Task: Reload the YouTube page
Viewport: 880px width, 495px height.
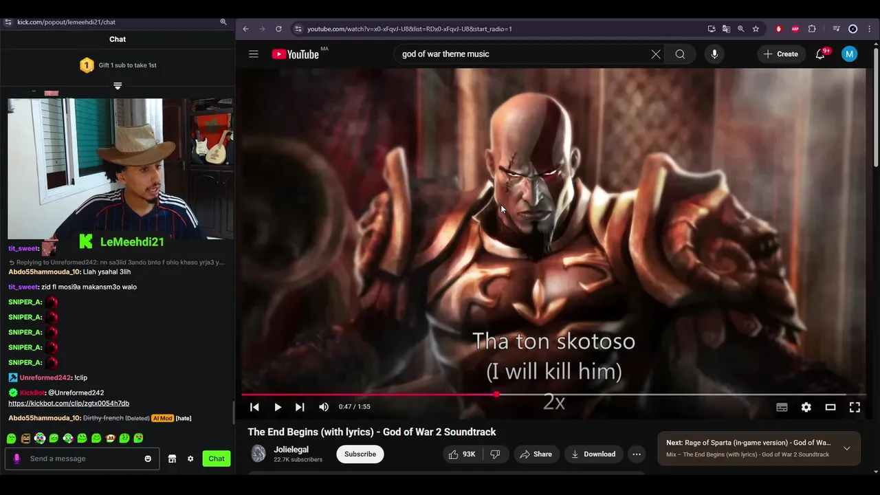Action: click(x=278, y=29)
